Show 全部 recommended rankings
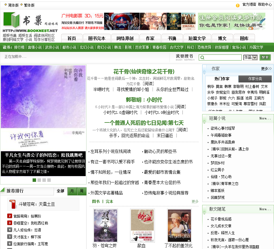The height and width of the screenshot is (249, 274). pyautogui.click(x=61, y=191)
